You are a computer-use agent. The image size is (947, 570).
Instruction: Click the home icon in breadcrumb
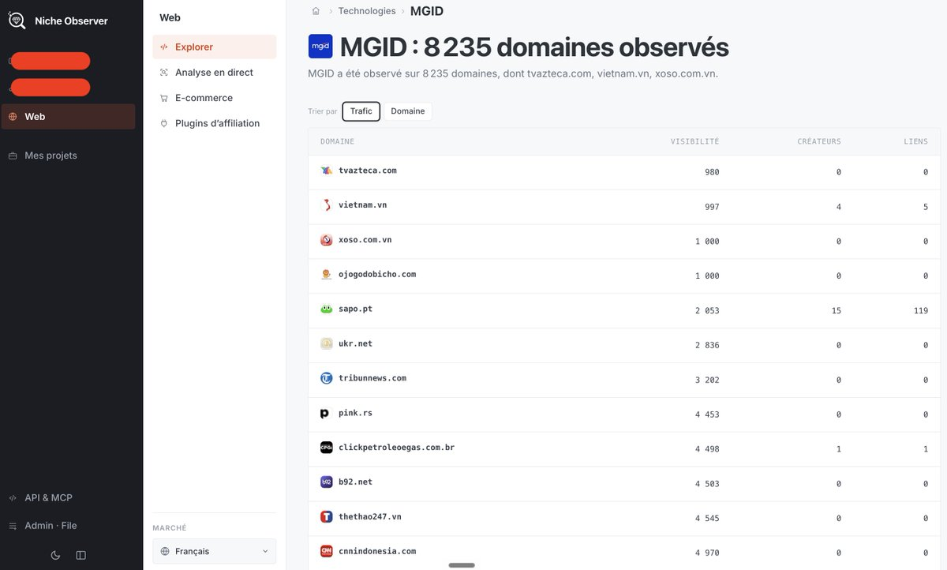point(316,11)
